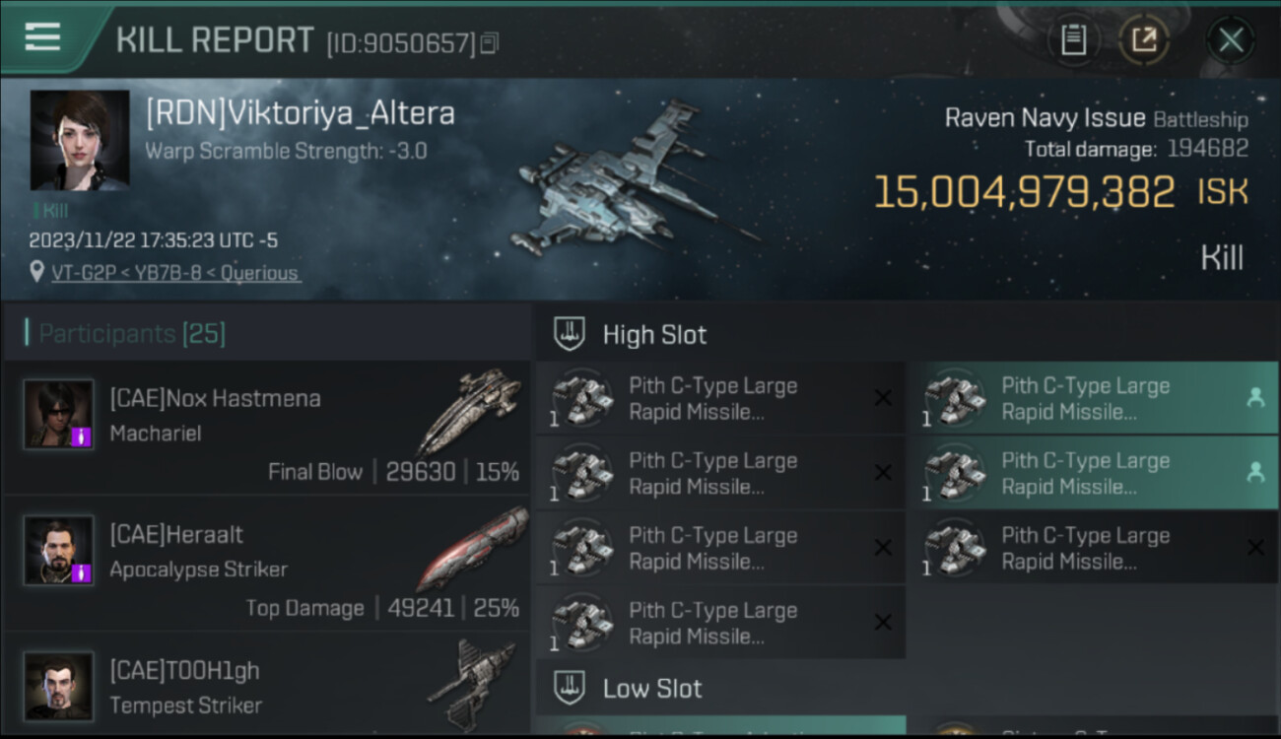
Task: Open the clipboard notes icon
Action: tap(1073, 40)
